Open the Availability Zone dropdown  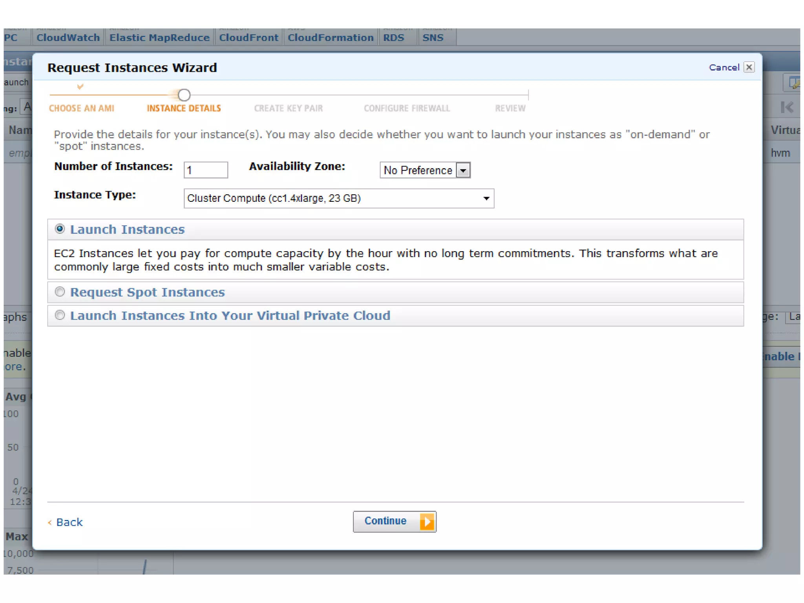pos(463,170)
